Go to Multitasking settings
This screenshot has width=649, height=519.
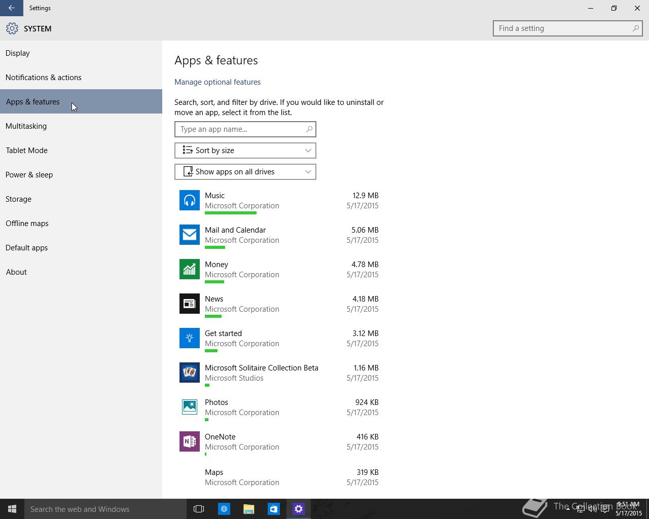click(81, 126)
